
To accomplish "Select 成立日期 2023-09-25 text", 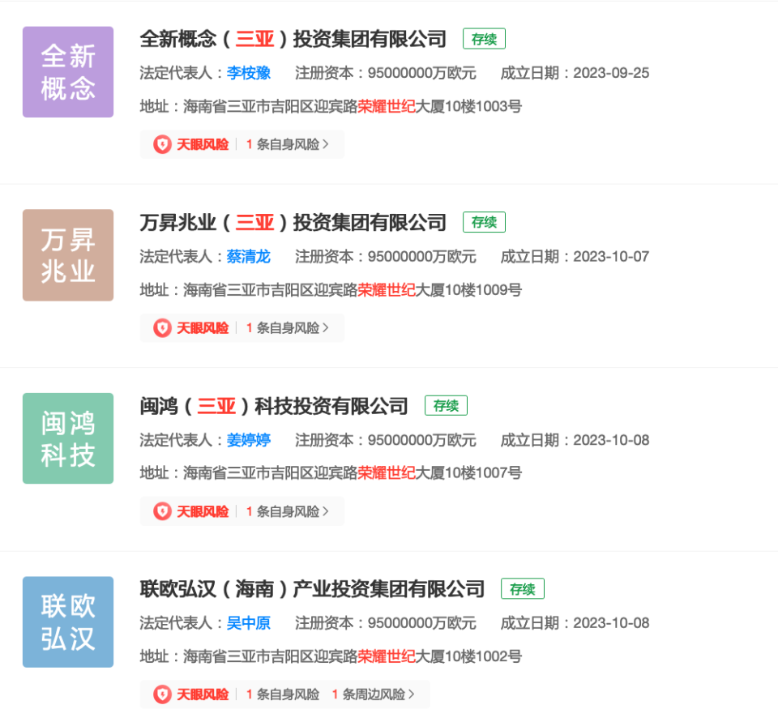I will 575,73.
